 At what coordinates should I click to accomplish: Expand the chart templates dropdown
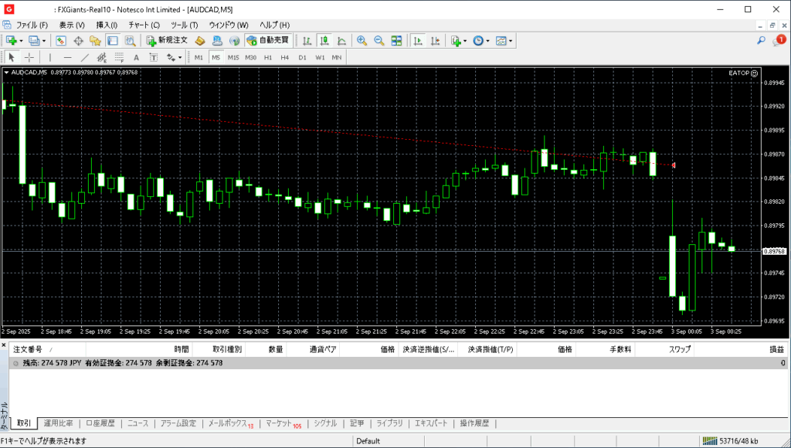511,40
